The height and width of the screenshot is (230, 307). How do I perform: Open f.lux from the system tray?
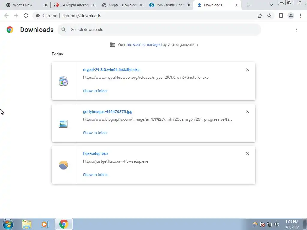click(255, 224)
